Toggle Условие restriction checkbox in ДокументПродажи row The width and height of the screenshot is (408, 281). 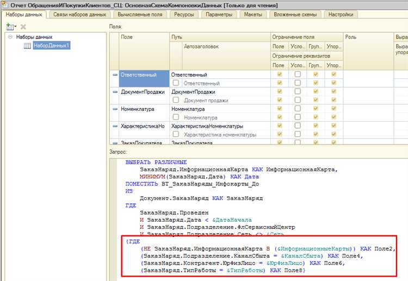298,91
